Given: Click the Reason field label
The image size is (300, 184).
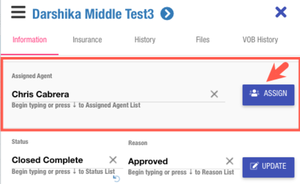Looking at the screenshot, I should tap(138, 143).
